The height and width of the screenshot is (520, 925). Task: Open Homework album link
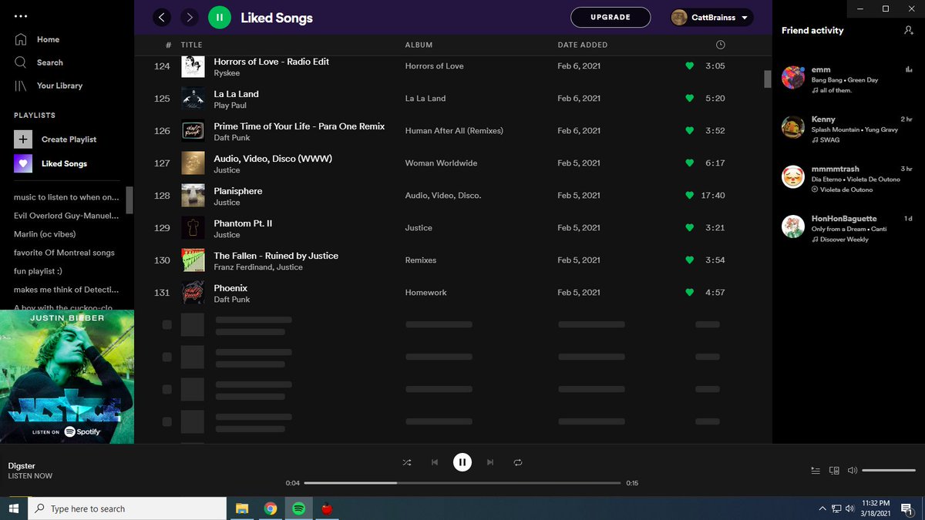426,293
